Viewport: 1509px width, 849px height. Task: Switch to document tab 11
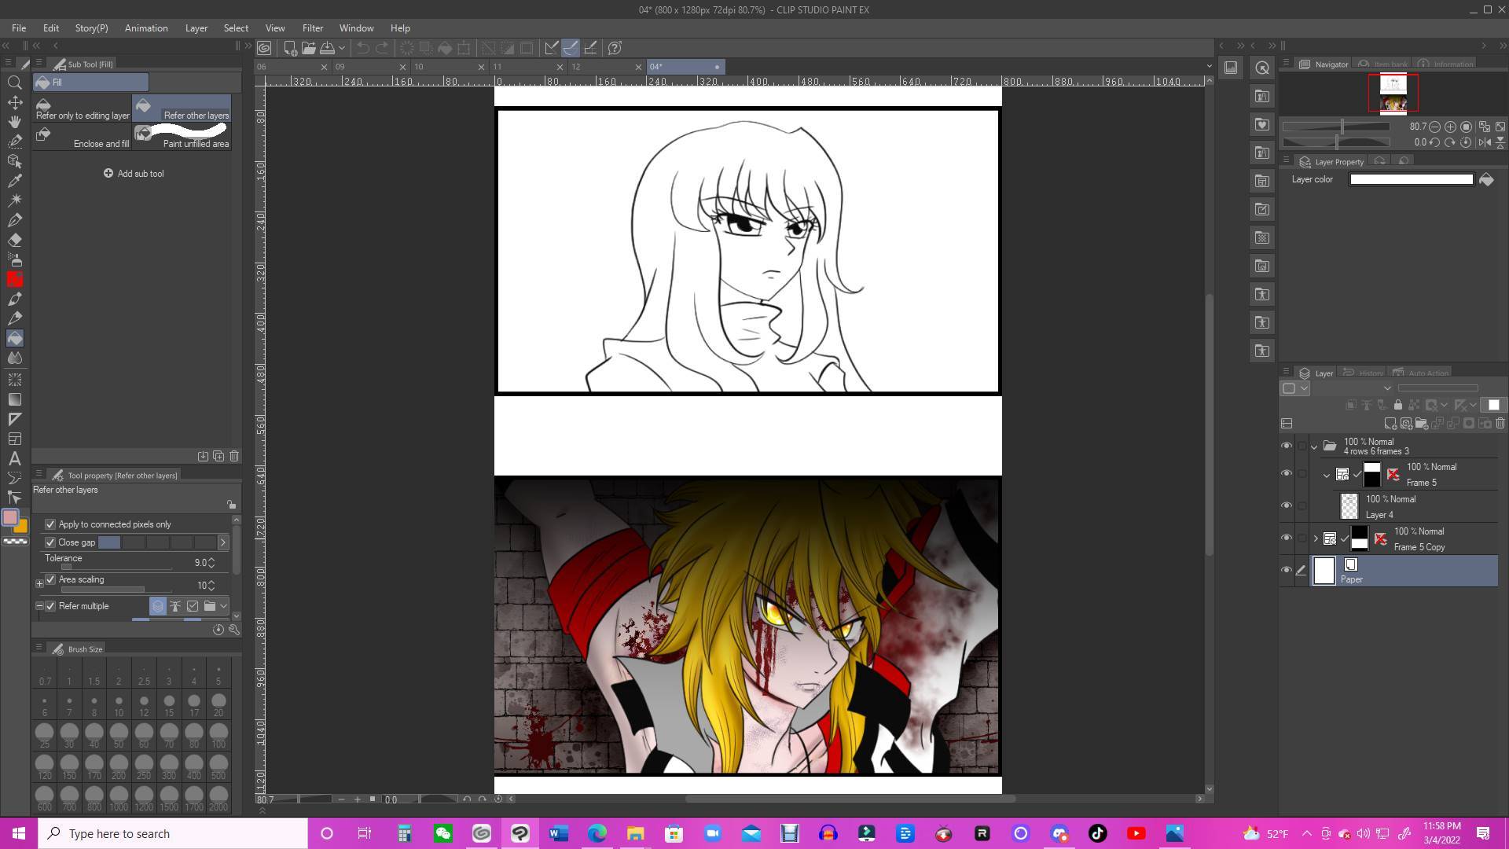coord(519,67)
